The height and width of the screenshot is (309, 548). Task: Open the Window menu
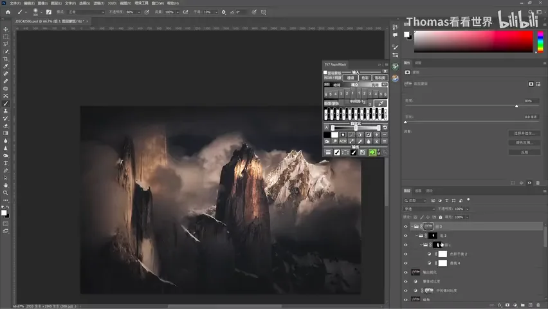158,3
